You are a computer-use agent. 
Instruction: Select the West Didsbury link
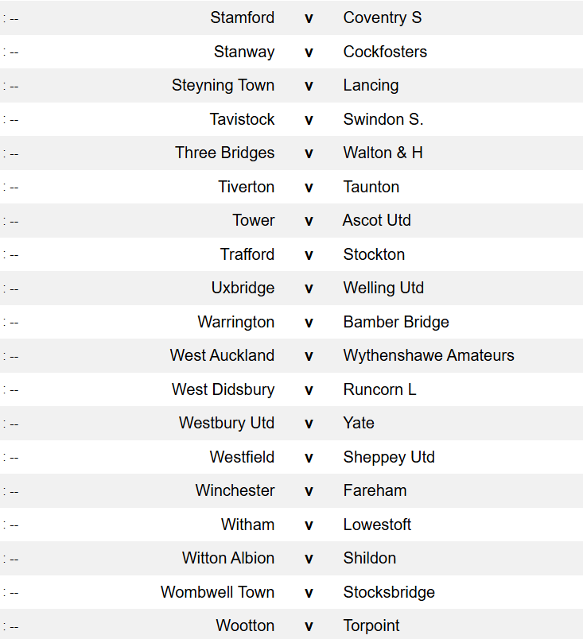(223, 390)
